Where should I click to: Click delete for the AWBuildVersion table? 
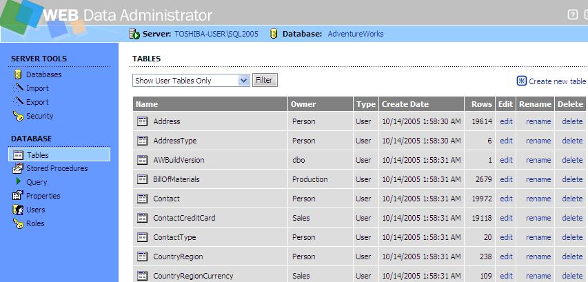pos(572,160)
